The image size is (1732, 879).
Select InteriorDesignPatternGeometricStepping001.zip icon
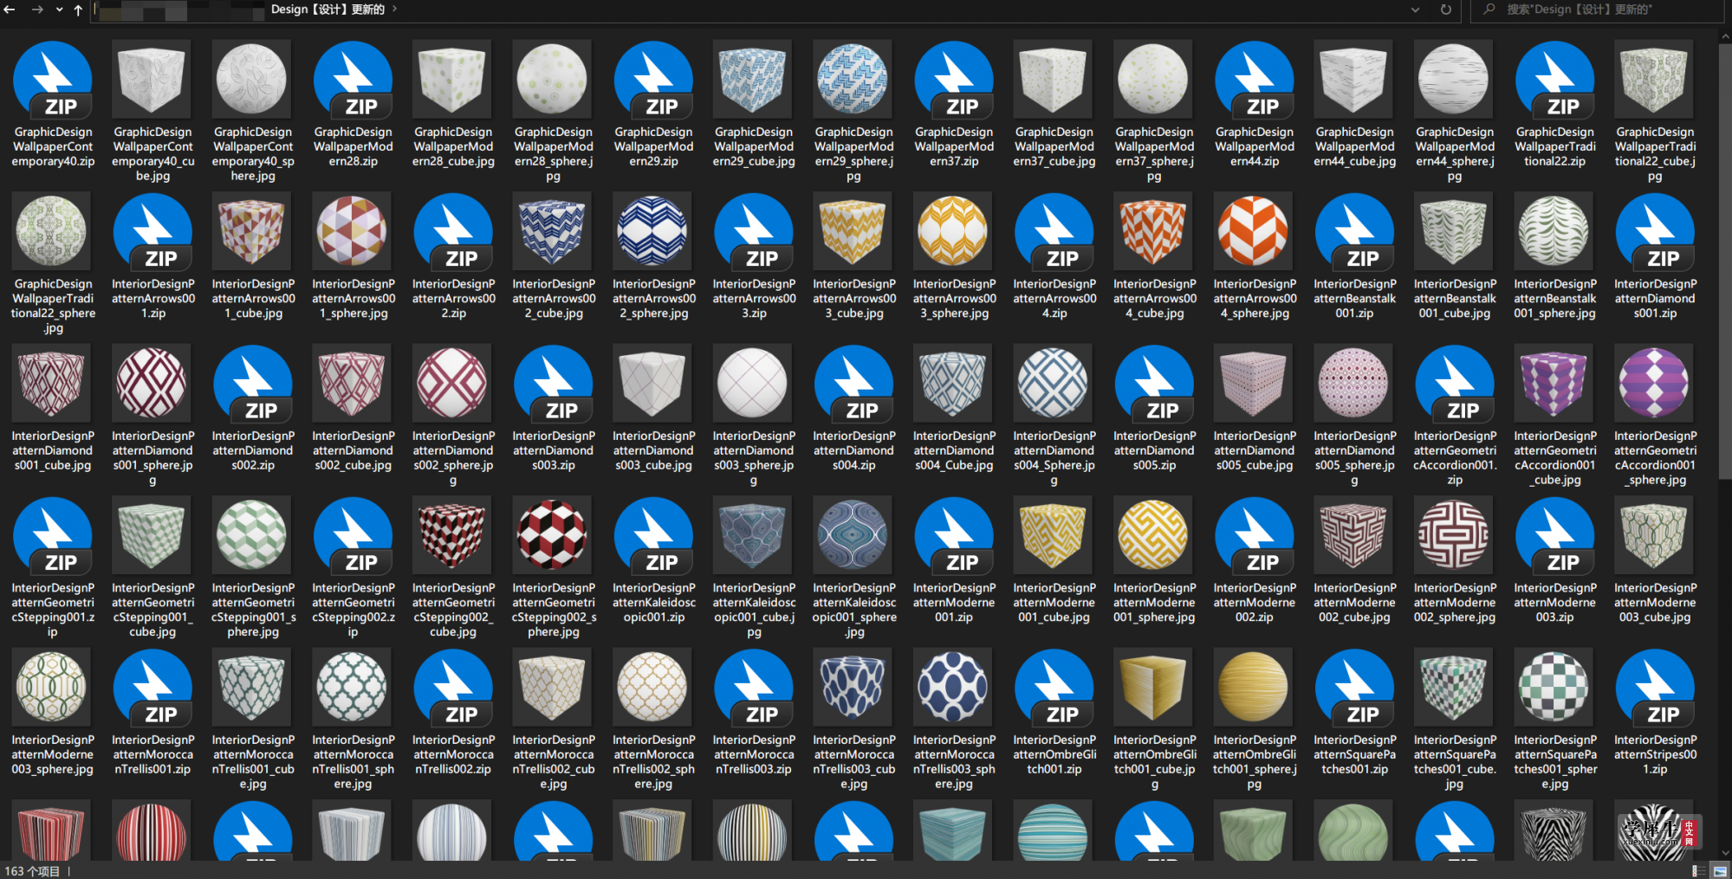click(53, 535)
